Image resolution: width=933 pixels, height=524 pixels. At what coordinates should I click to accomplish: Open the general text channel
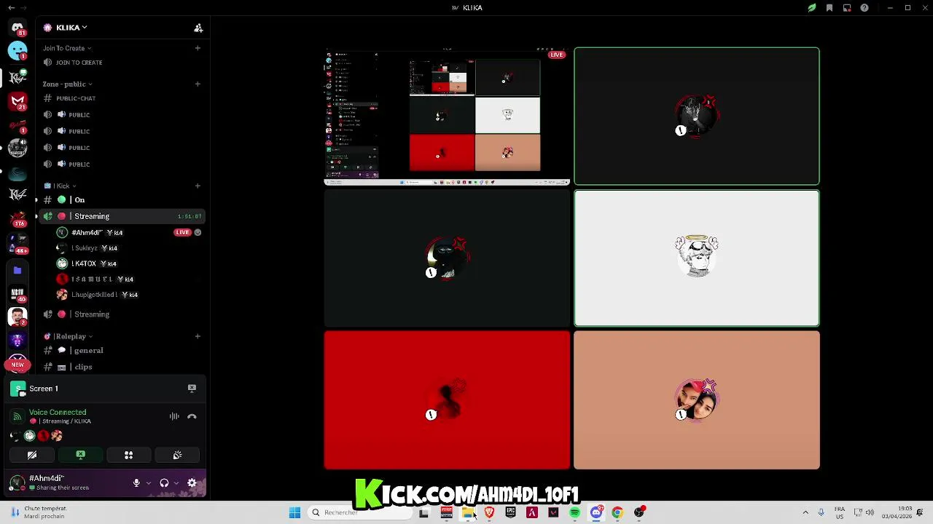pos(121,351)
